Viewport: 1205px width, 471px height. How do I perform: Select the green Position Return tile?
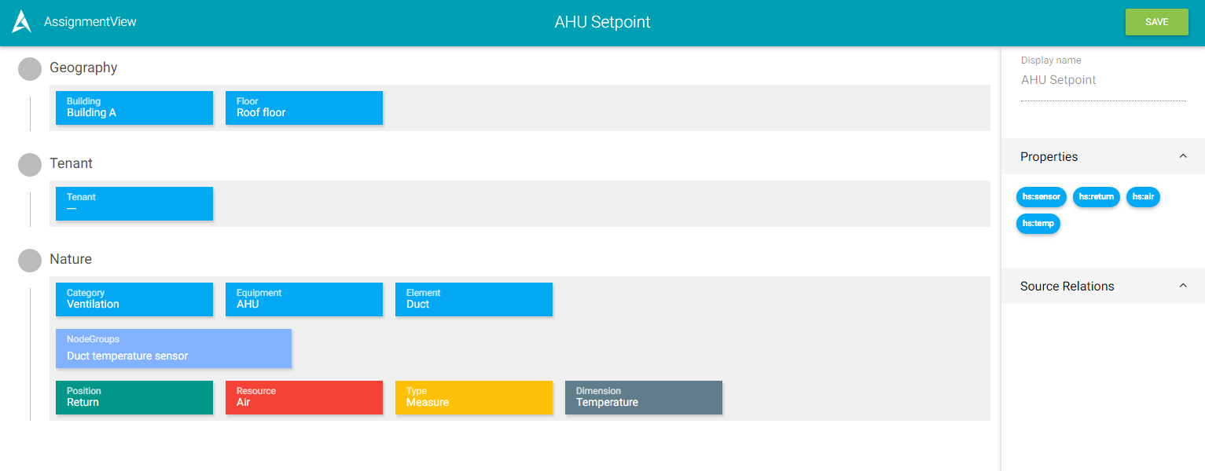click(x=134, y=397)
